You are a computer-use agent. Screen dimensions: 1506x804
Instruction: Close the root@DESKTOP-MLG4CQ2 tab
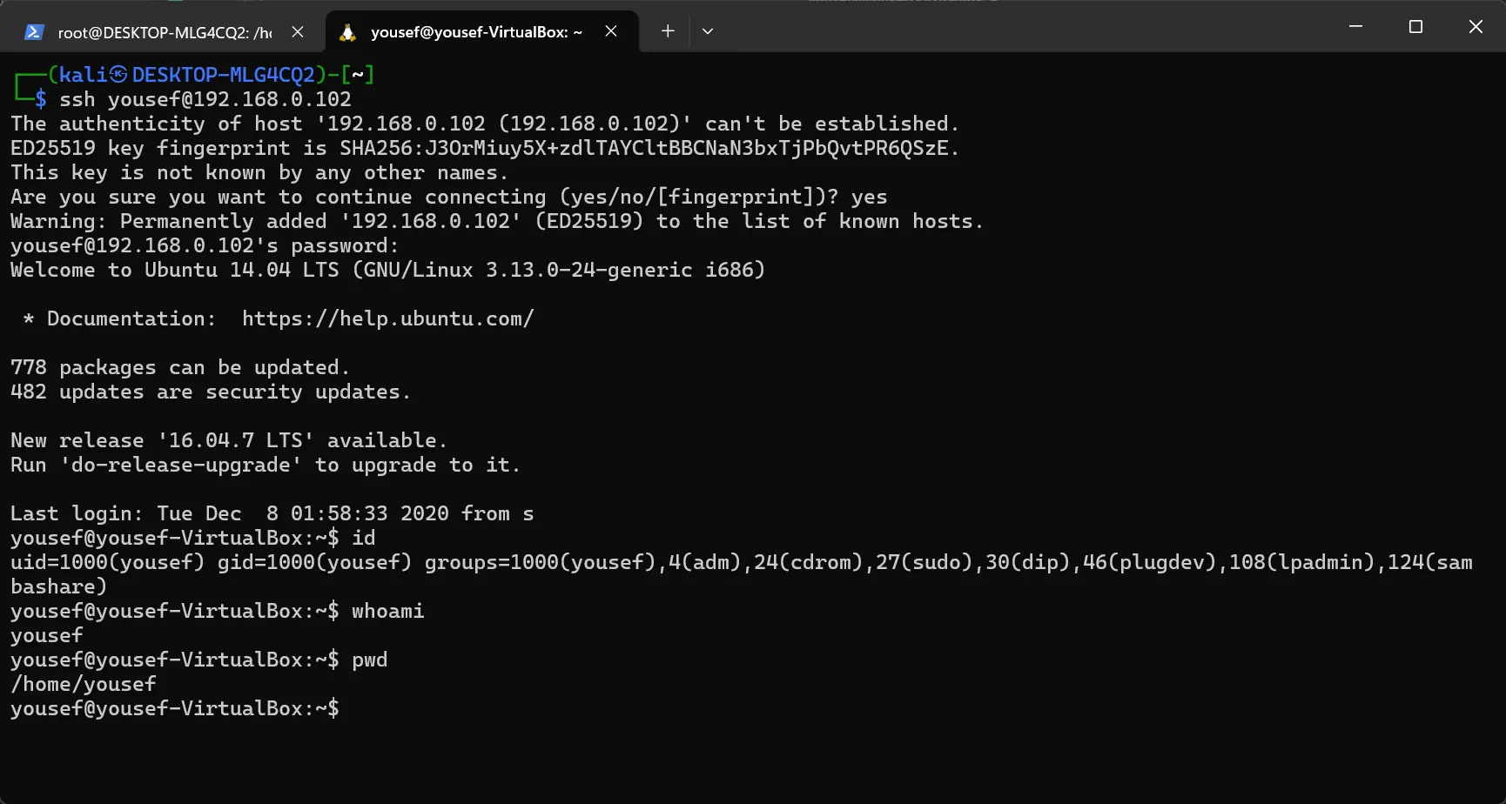coord(298,32)
